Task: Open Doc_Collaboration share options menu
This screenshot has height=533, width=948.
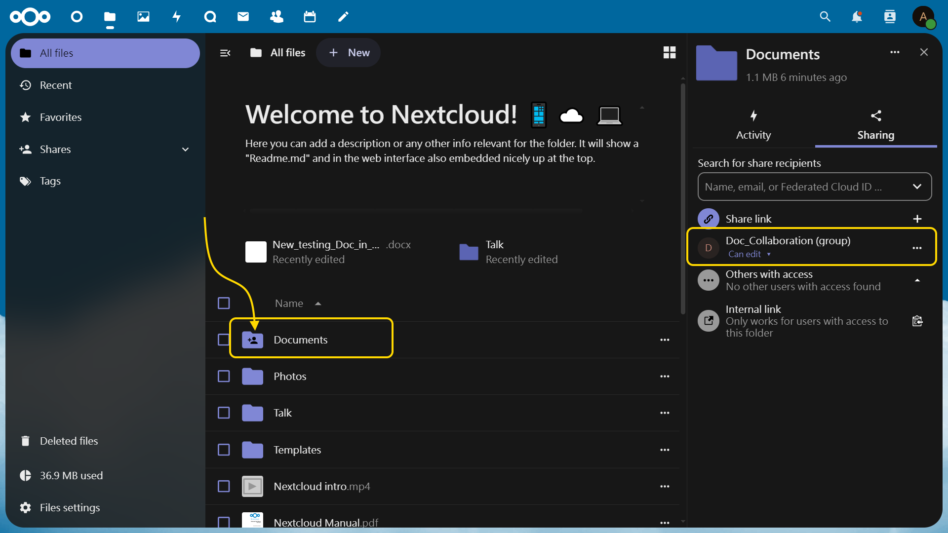Action: tap(917, 248)
